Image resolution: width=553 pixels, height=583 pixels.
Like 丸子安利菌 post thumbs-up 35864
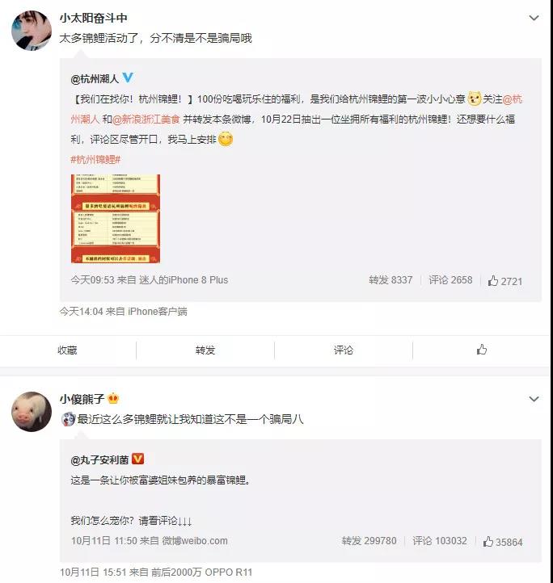pyautogui.click(x=503, y=542)
